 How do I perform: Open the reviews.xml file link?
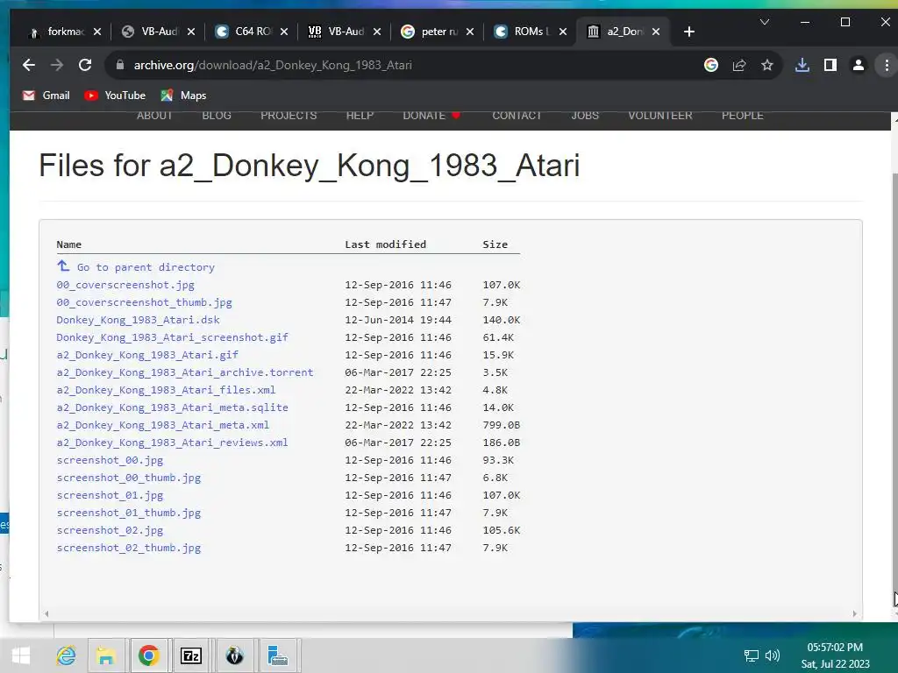pos(173,443)
